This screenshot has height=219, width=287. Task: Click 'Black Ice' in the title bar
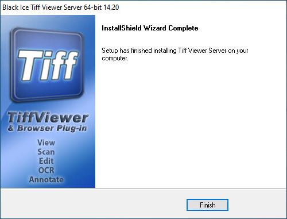[15, 7]
